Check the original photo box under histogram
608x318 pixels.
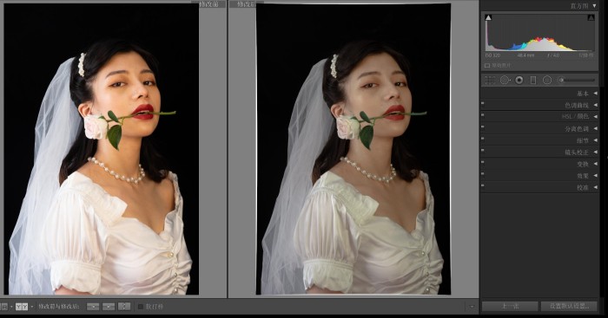tap(487, 66)
